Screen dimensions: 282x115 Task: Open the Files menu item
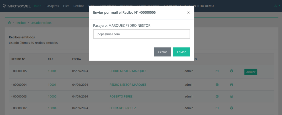click(x=66, y=6)
